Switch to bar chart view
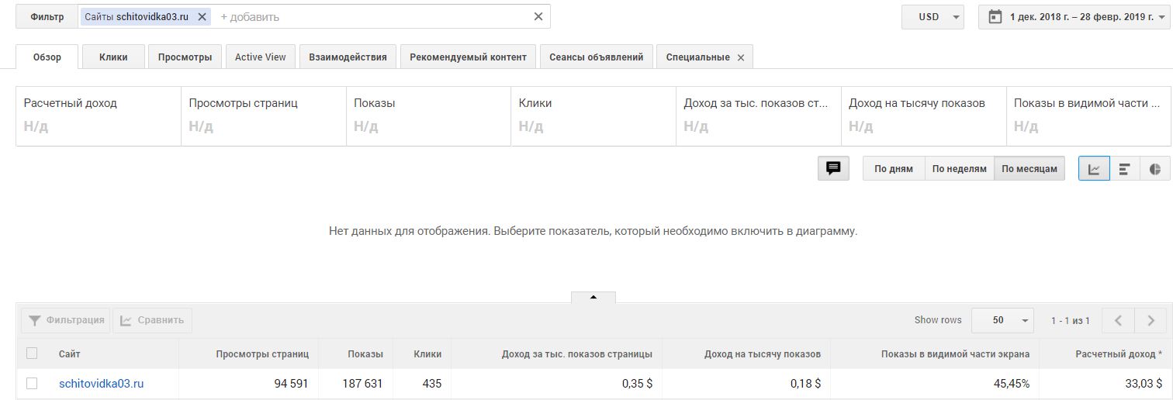Viewport: 1173px width, 400px height. click(x=1124, y=168)
